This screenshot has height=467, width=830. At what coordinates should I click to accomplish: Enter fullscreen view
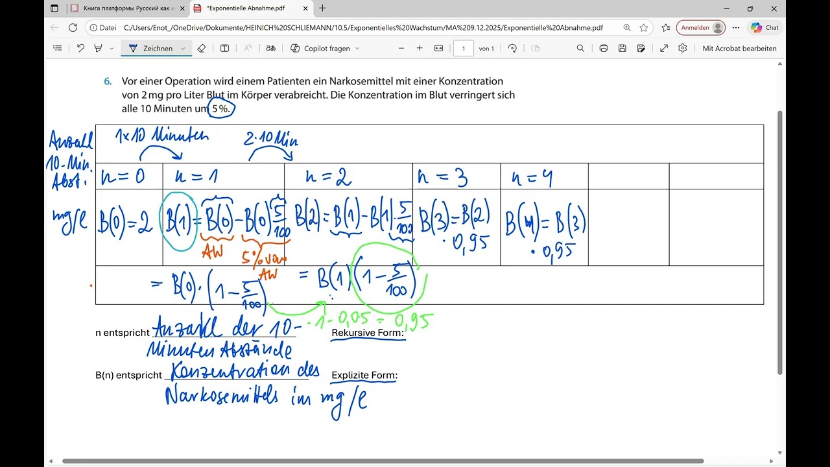[664, 48]
